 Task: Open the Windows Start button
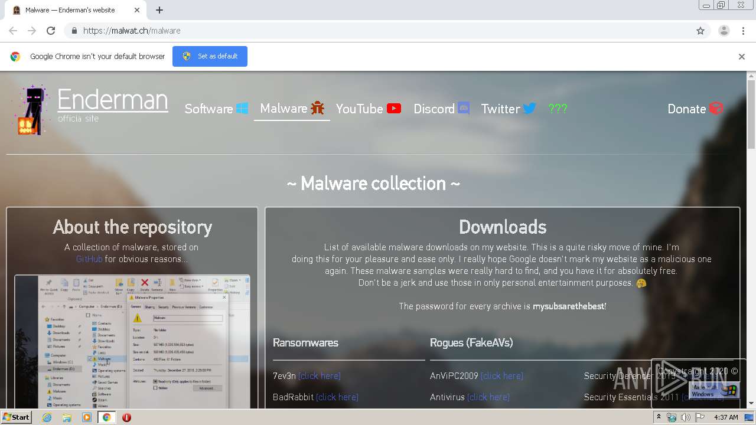tap(16, 417)
